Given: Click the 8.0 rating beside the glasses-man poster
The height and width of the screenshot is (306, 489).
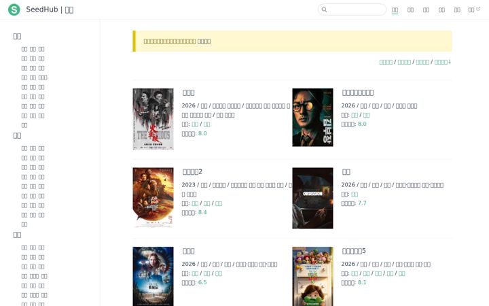Looking at the screenshot, I should (x=362, y=124).
